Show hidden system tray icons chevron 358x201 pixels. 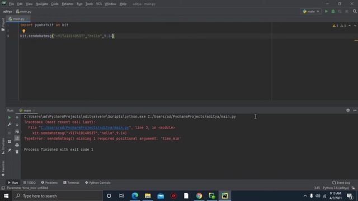coord(305,196)
